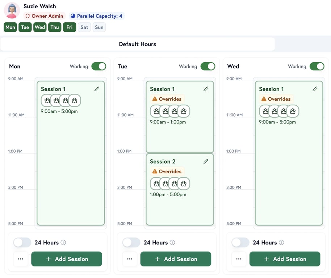331x278 pixels.
Task: Edit Tuesday's Session 2 via pencil icon
Action: point(206,161)
